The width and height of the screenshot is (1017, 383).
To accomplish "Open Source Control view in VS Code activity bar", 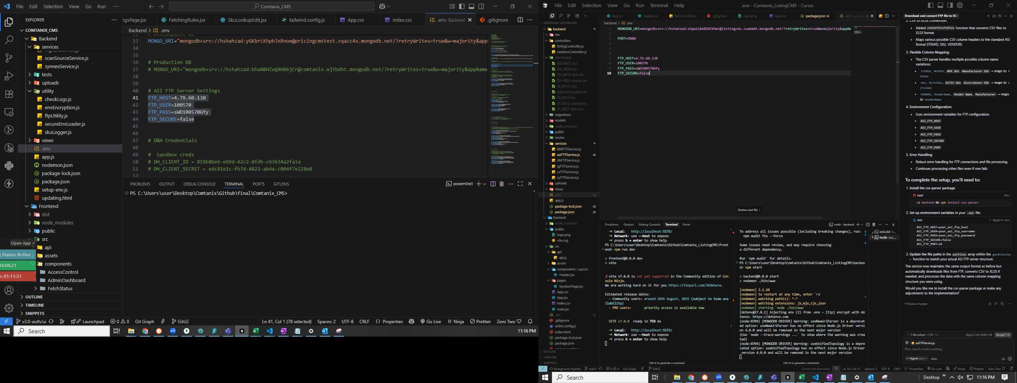I will pyautogui.click(x=9, y=58).
